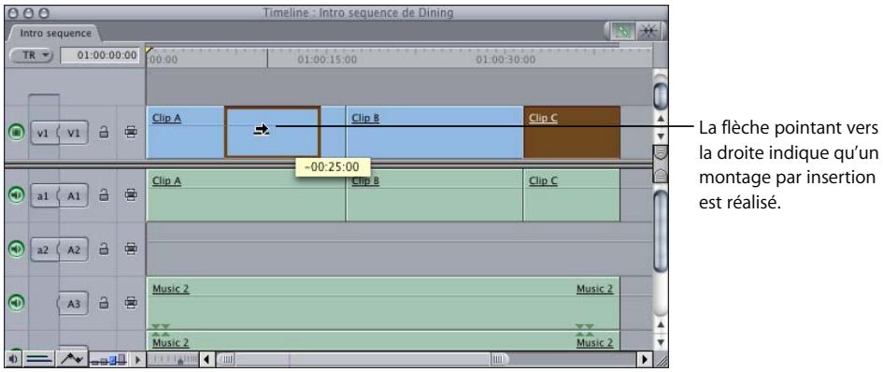
Task: Toggle Clip Keyframes control
Action: (40, 359)
